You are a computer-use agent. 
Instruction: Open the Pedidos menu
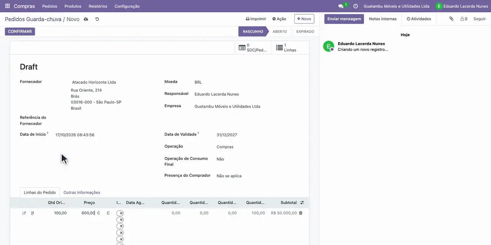click(49, 6)
